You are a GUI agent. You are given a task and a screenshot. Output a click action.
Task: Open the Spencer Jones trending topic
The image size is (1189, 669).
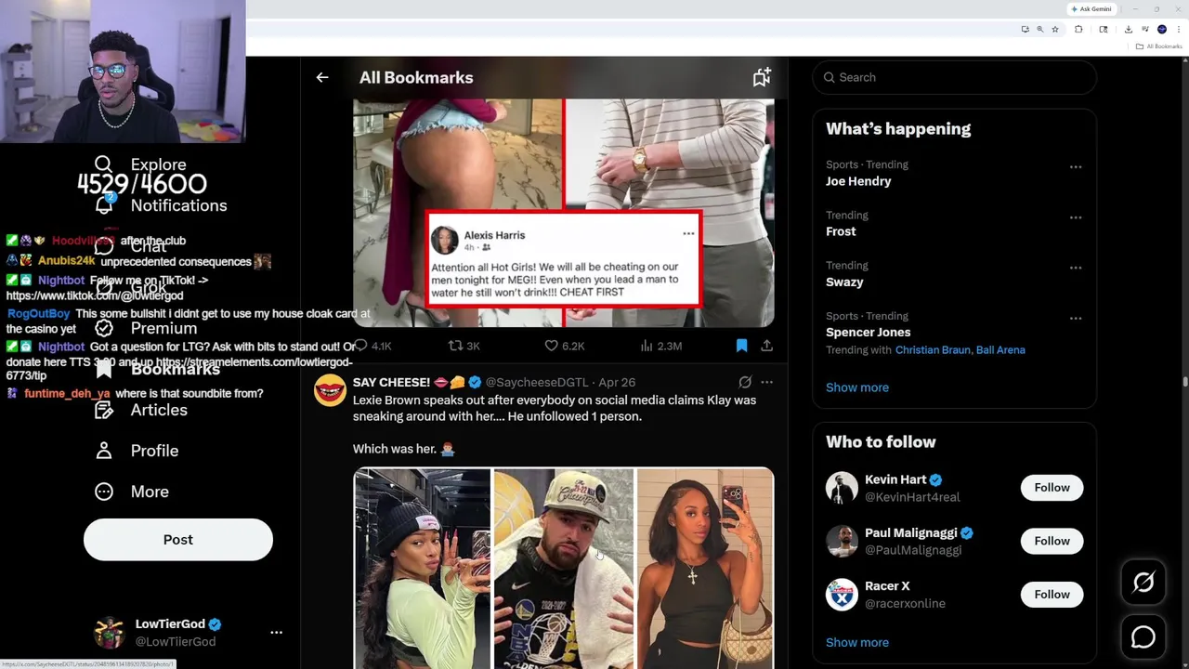(868, 332)
